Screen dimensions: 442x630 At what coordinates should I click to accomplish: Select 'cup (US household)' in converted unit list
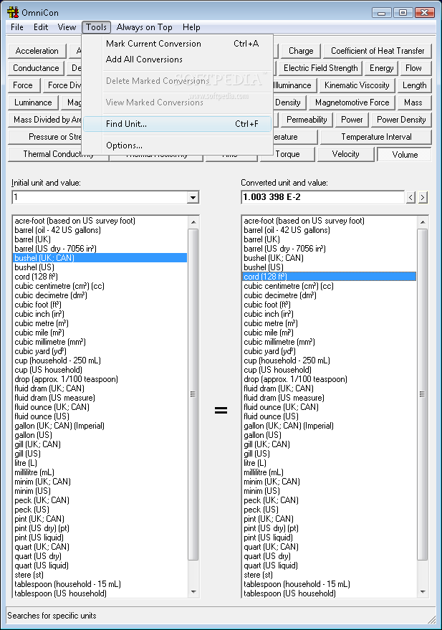pyautogui.click(x=330, y=370)
